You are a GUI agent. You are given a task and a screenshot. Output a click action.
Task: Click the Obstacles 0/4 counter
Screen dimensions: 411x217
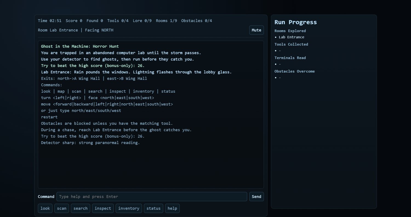[x=197, y=21]
